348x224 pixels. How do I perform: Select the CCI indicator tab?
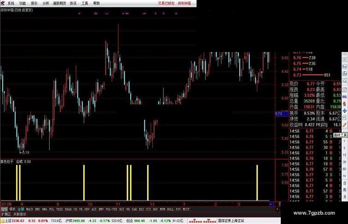148,209
